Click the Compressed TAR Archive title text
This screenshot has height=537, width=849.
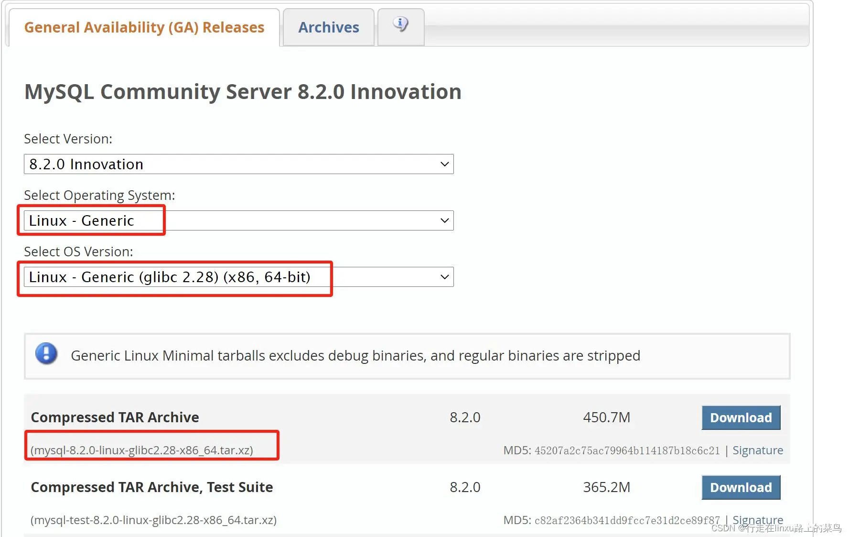tap(115, 417)
